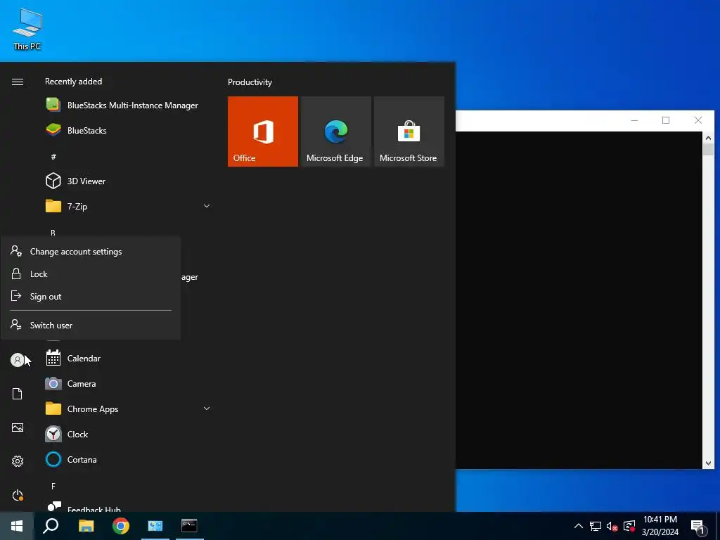Open the Clock app
This screenshot has width=720, height=540.
pos(128,434)
